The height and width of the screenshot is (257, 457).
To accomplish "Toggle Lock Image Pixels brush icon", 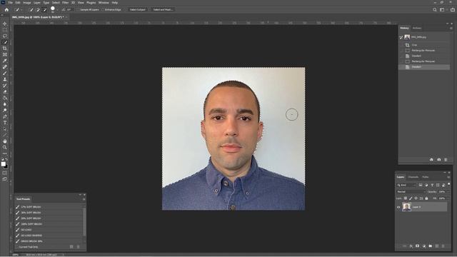I will coord(411,198).
